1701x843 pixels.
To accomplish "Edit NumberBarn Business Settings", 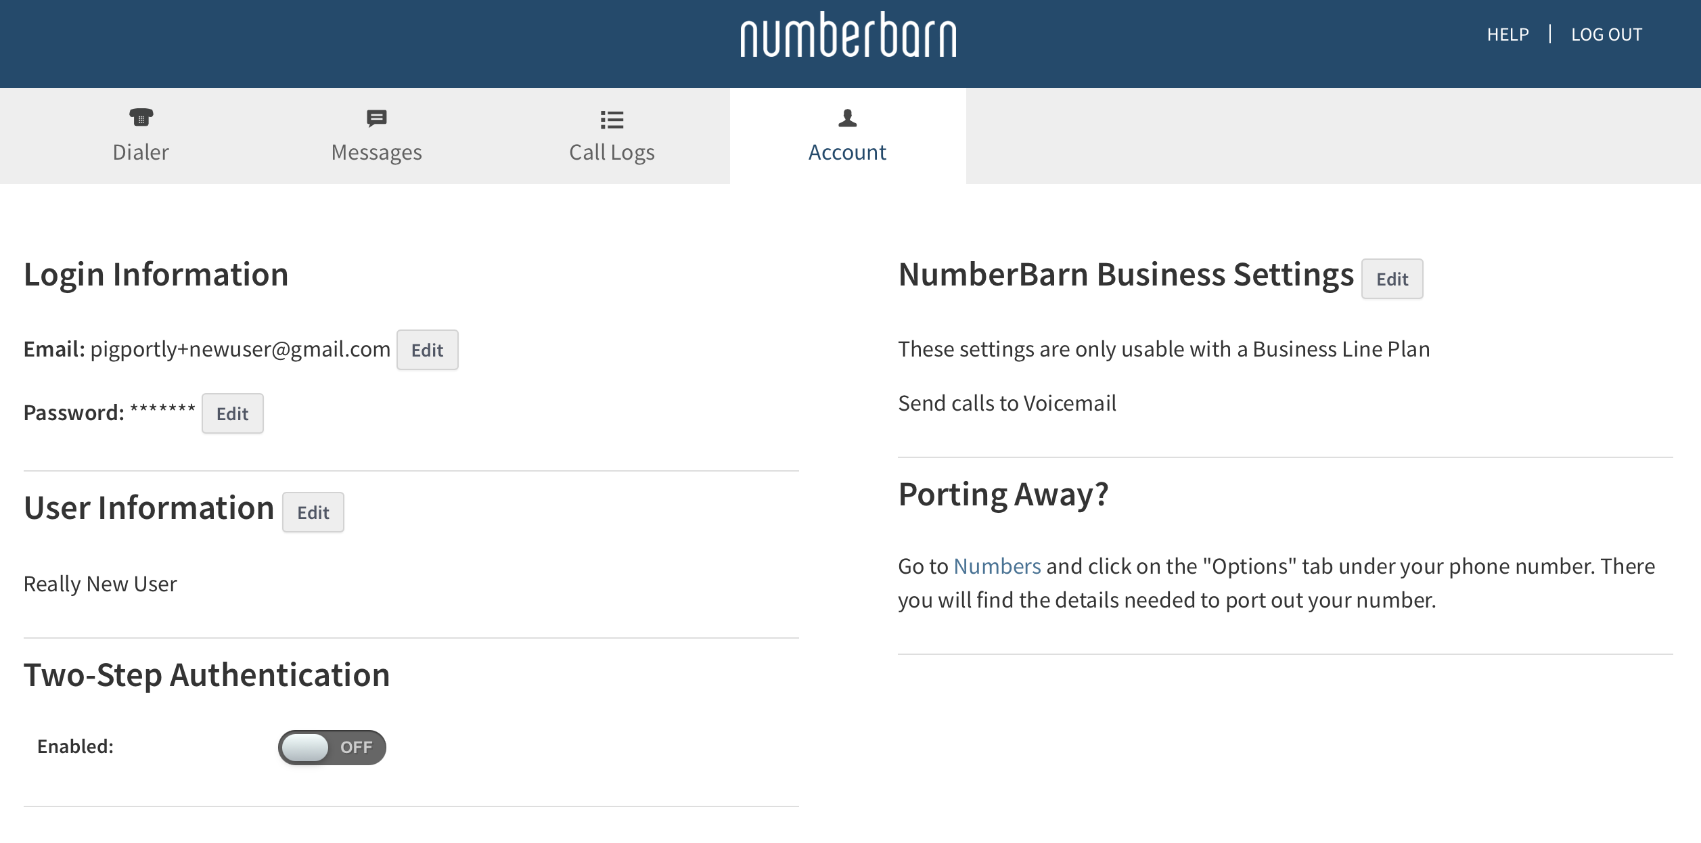I will click(x=1392, y=279).
